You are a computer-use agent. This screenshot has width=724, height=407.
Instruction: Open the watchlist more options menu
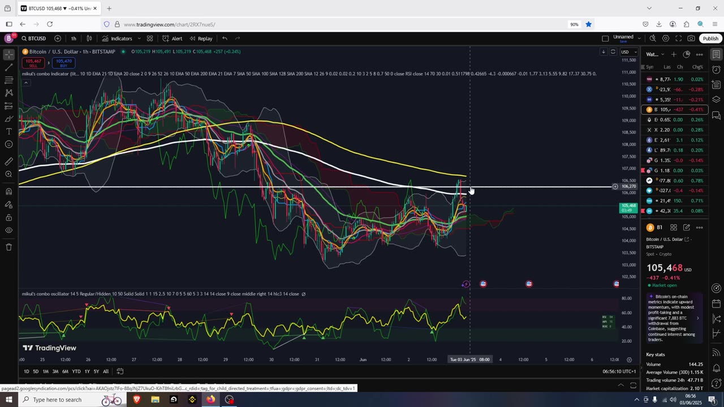tap(700, 54)
